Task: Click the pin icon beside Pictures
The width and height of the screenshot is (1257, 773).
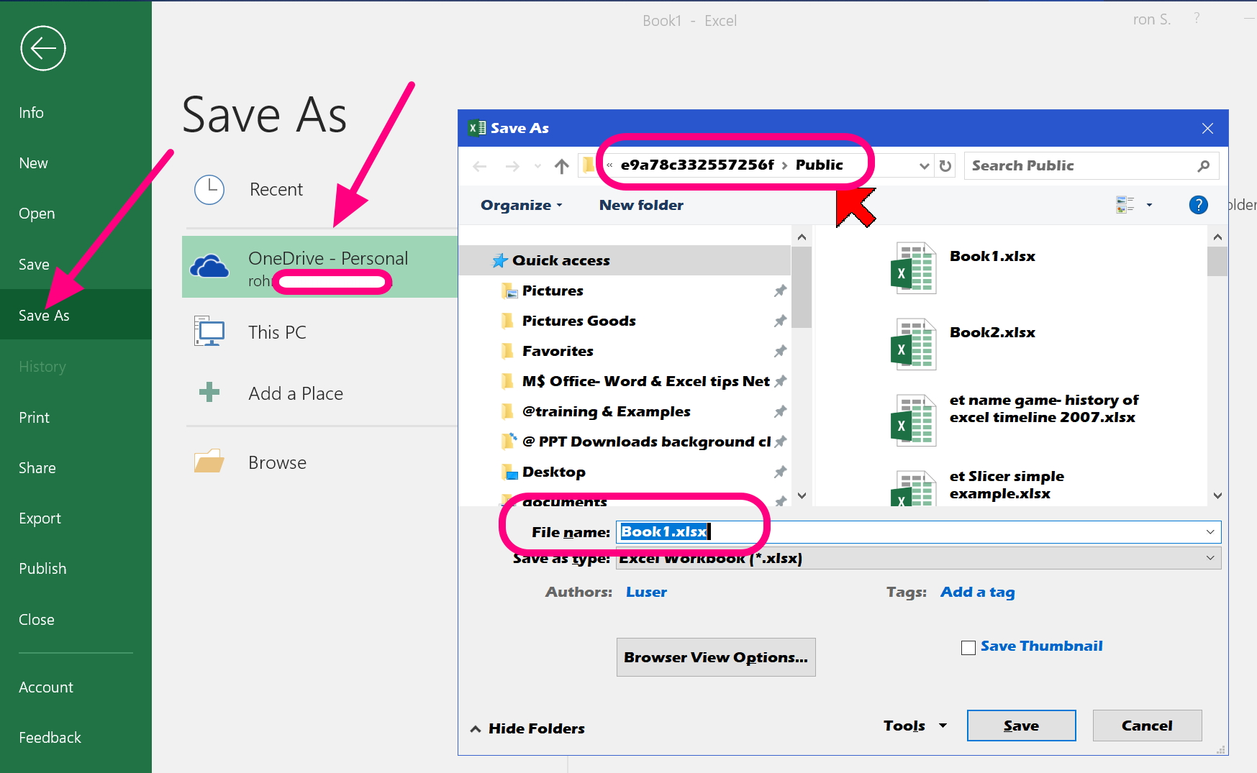Action: (x=780, y=291)
